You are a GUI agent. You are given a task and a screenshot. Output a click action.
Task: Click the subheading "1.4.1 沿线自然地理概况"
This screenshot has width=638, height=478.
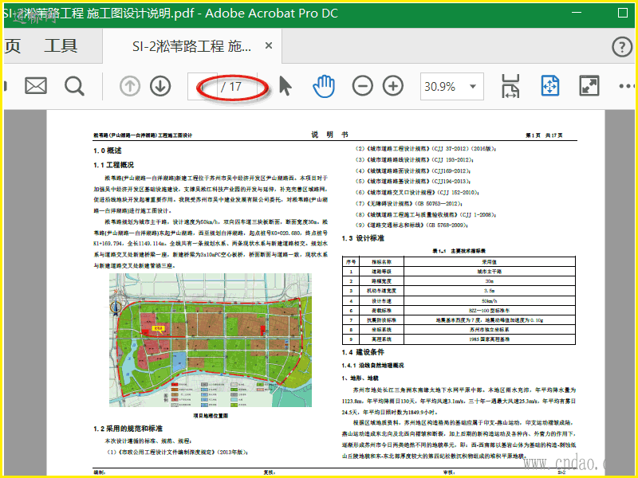point(372,366)
